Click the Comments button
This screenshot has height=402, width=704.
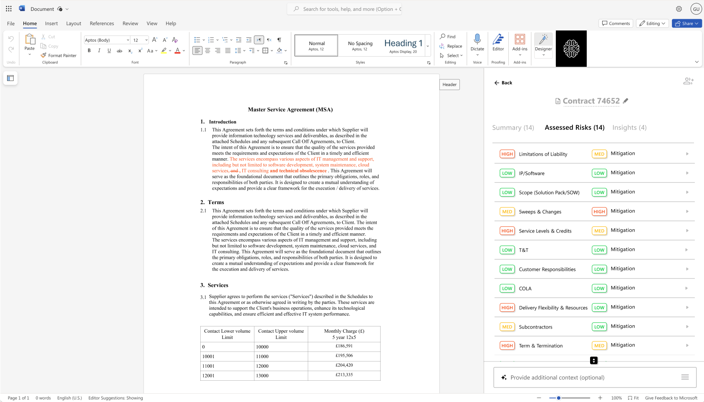616,23
